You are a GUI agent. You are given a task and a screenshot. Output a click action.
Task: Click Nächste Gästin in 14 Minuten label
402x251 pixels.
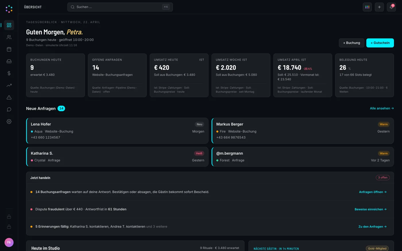276,249
